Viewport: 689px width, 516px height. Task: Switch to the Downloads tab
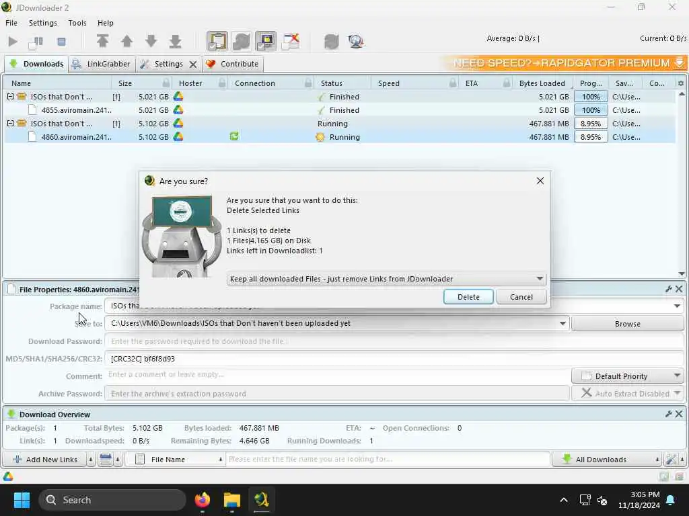(36, 64)
